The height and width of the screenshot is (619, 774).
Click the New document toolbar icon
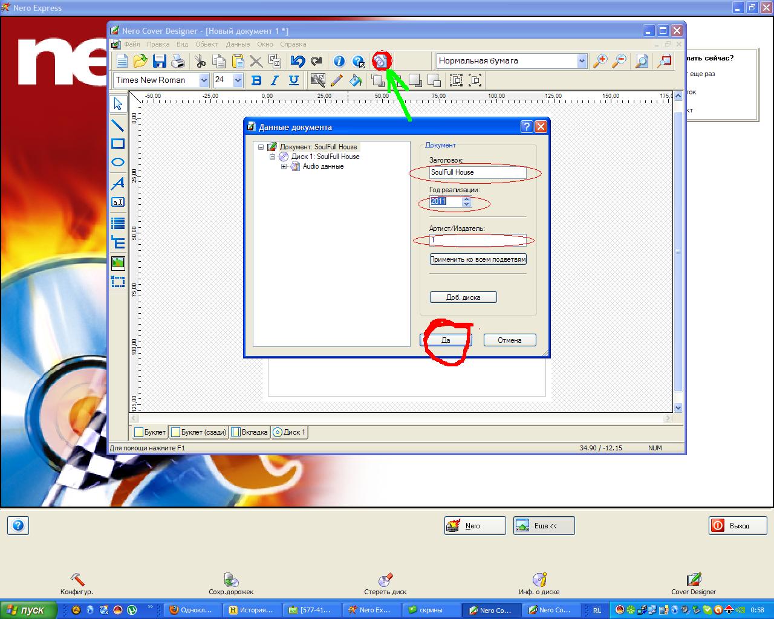[122, 60]
